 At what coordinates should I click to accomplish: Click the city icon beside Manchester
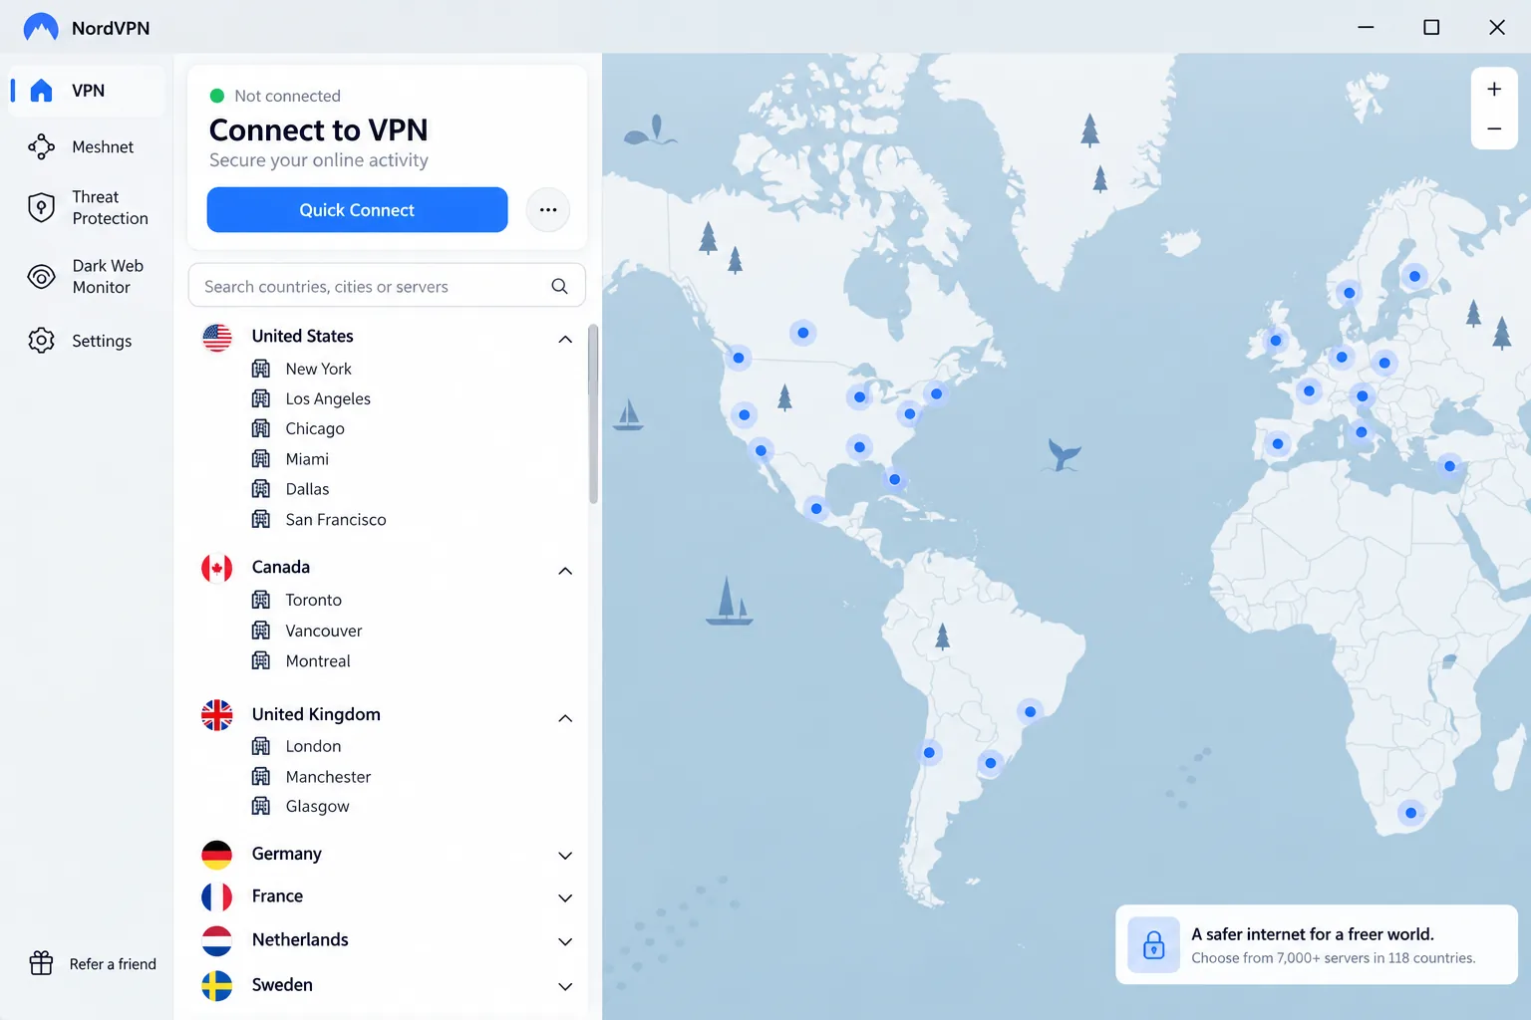[x=261, y=776]
